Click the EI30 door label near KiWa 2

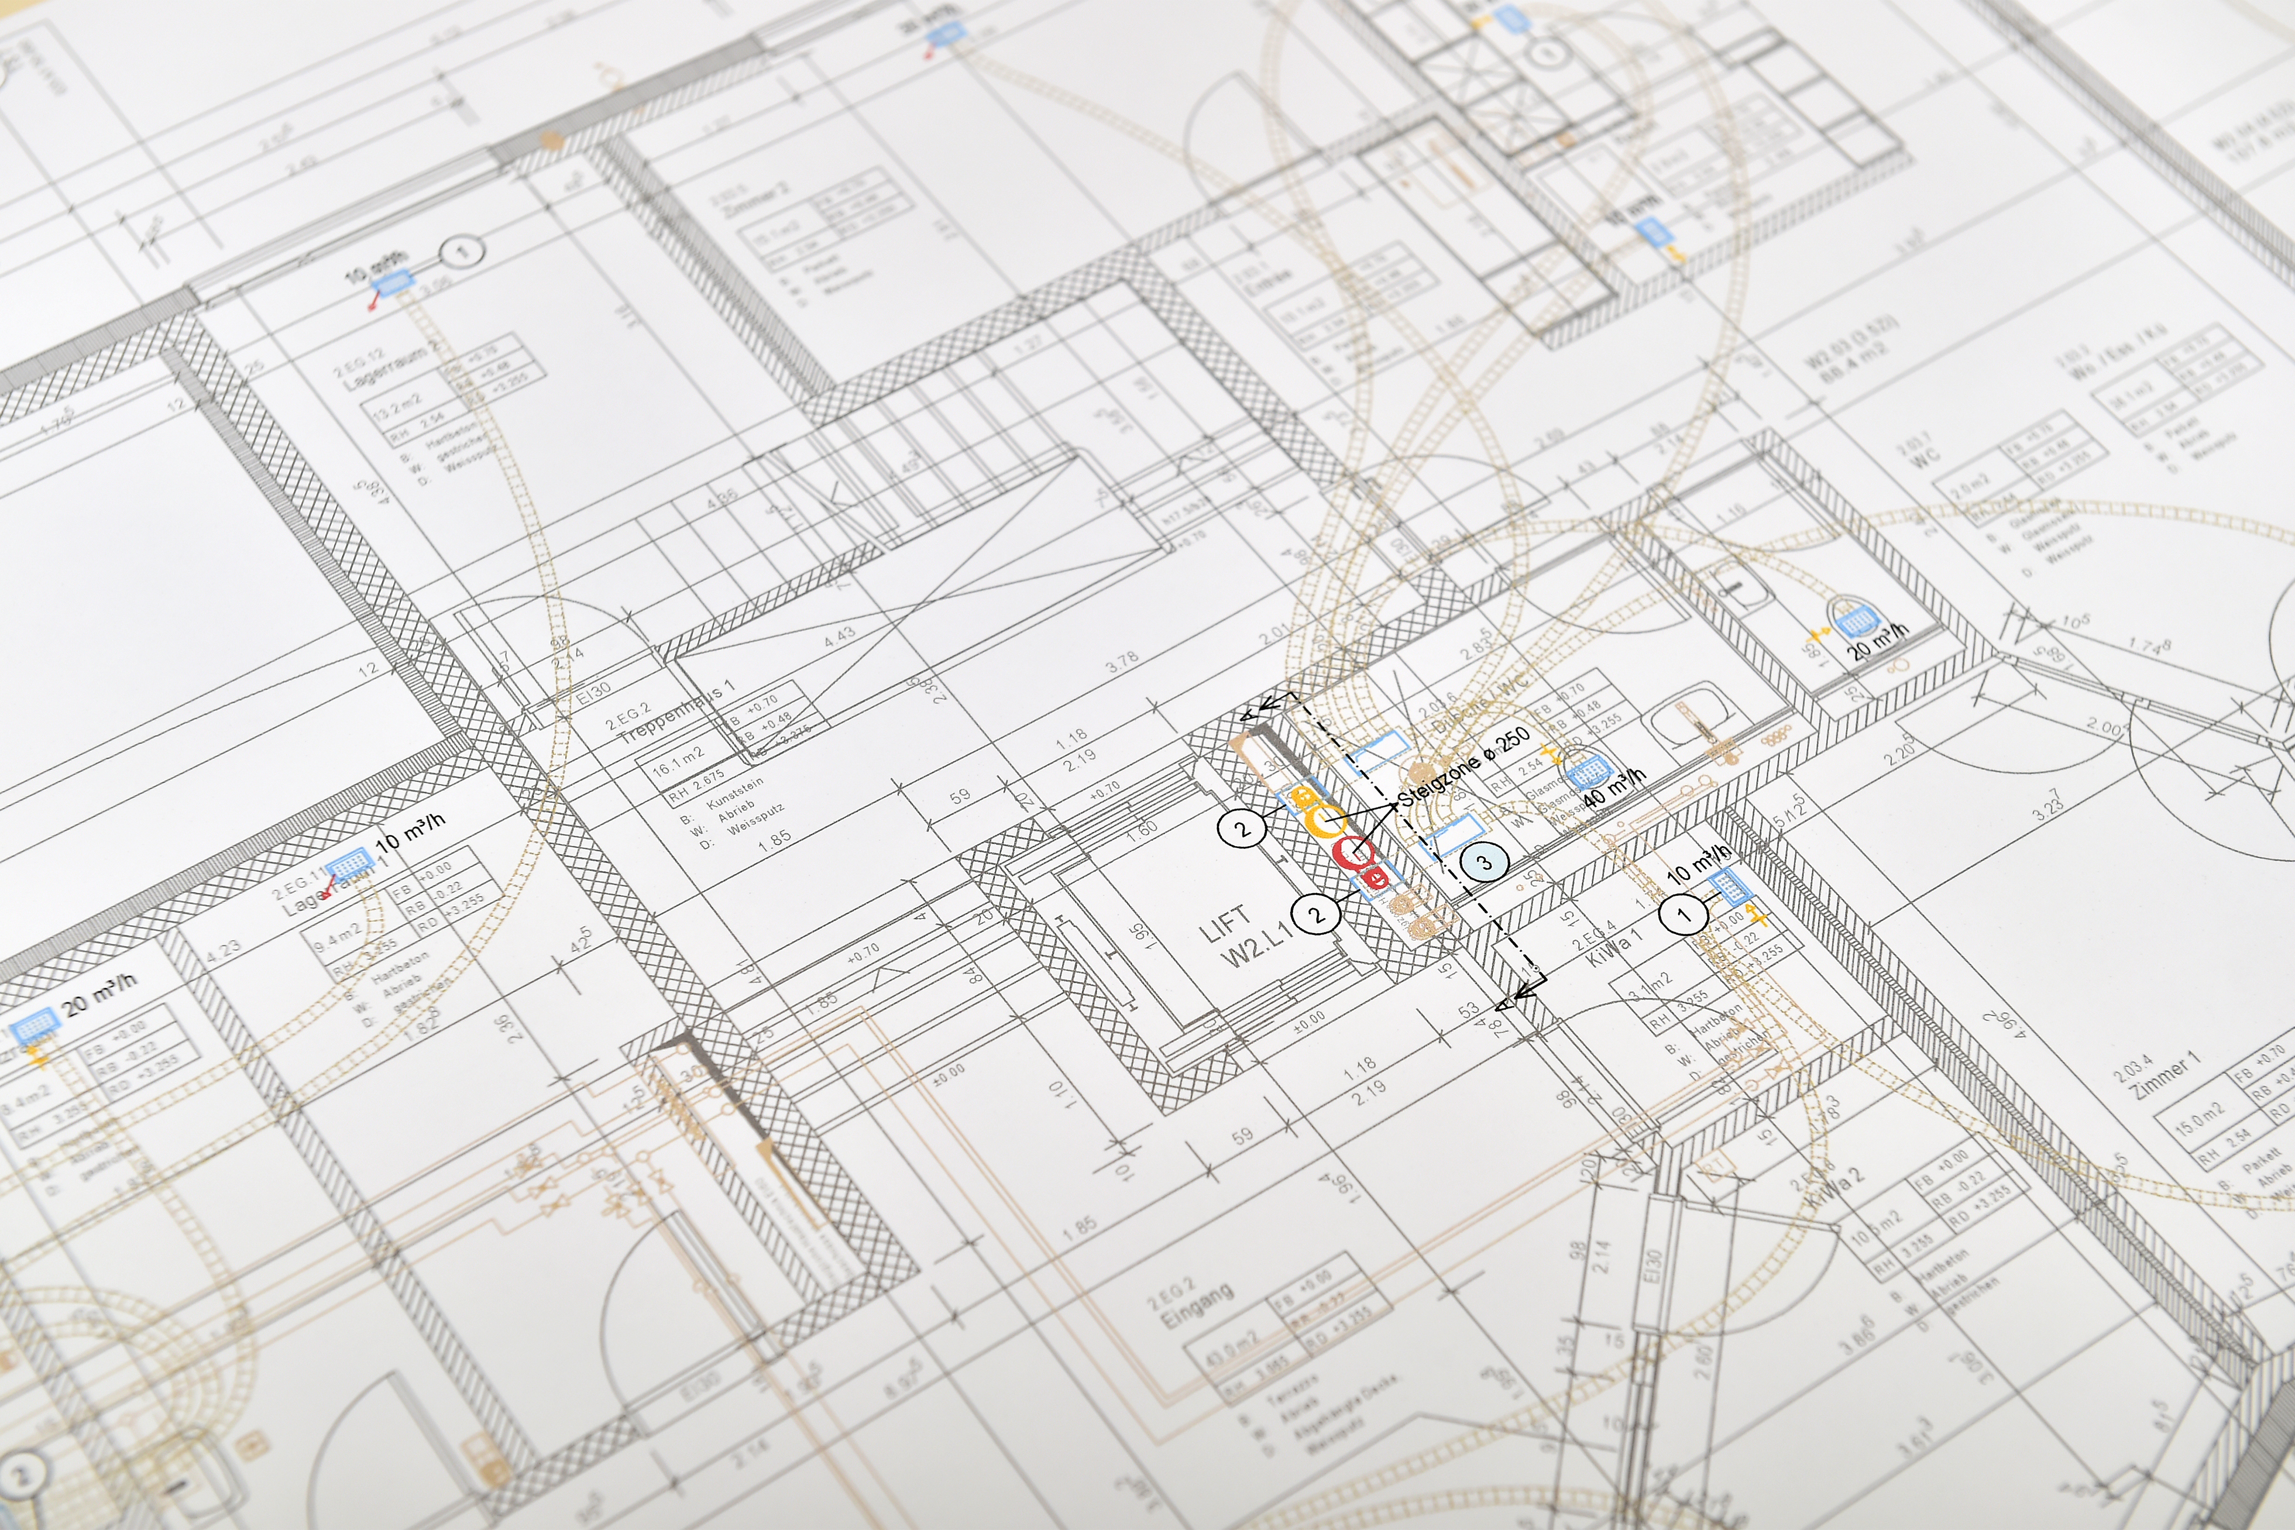(x=1653, y=1267)
